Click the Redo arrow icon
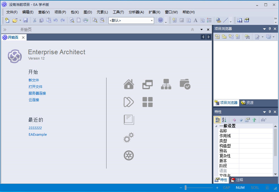This screenshot has height=192, width=279. click(x=62, y=20)
